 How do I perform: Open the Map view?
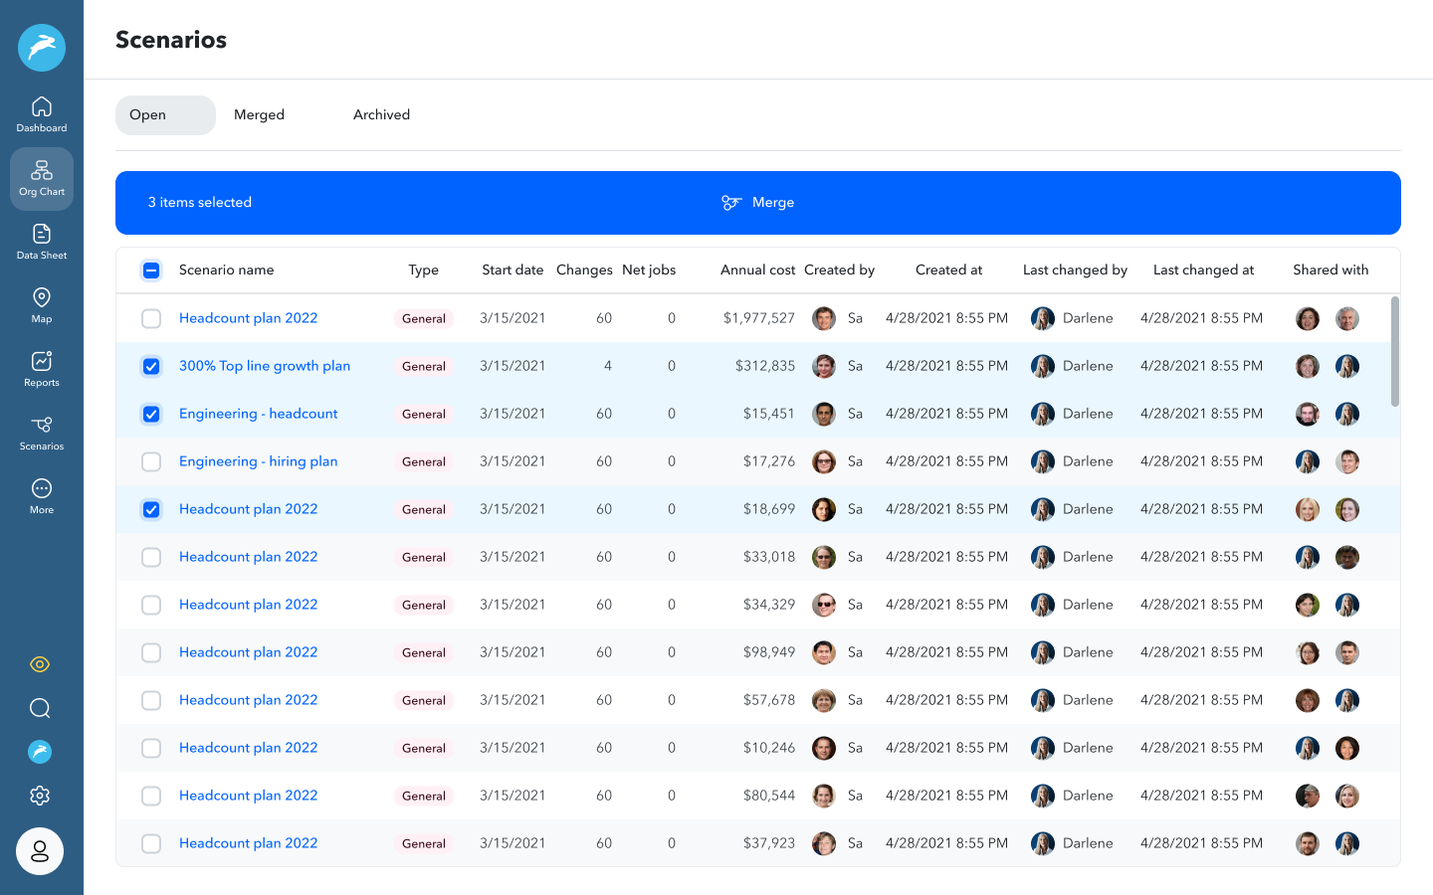click(42, 305)
